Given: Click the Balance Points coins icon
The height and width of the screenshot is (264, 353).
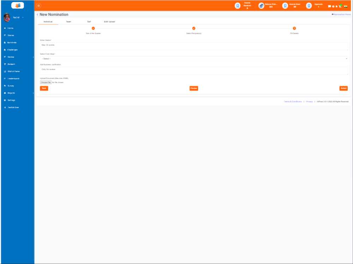Looking at the screenshot, I should 261,6.
